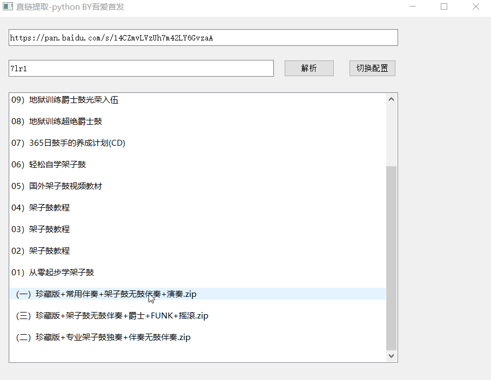Click the 切换配置 switch config button

point(372,68)
